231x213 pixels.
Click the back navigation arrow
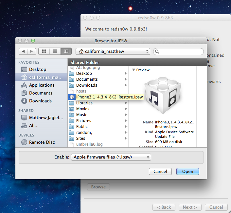pos(23,51)
